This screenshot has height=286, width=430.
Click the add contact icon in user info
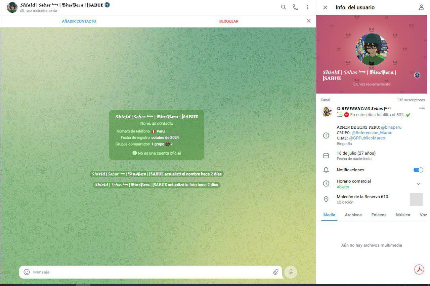click(421, 7)
